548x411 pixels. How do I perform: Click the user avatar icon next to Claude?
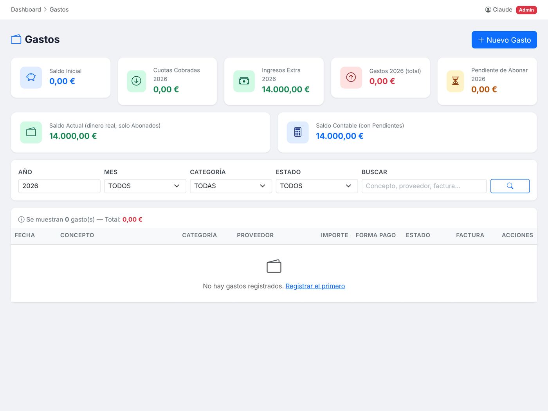(x=488, y=10)
